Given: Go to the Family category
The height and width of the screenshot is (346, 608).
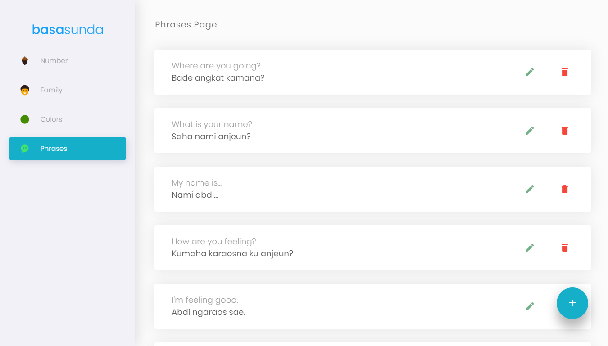Looking at the screenshot, I should coord(51,90).
